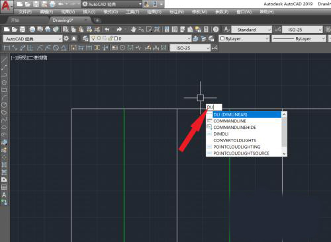Screen dimensions: 331x242
Task: Select Linear dimension tool icon
Action: 7,48
